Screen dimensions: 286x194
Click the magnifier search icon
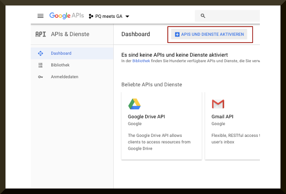[x=203, y=16]
